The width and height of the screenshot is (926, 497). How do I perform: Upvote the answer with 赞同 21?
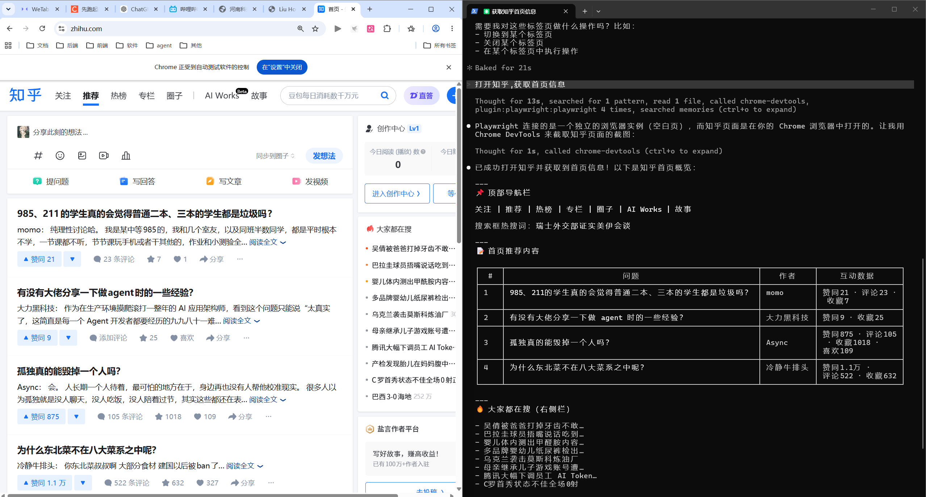pos(39,259)
